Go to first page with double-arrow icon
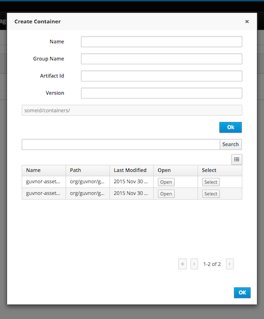 (x=183, y=264)
